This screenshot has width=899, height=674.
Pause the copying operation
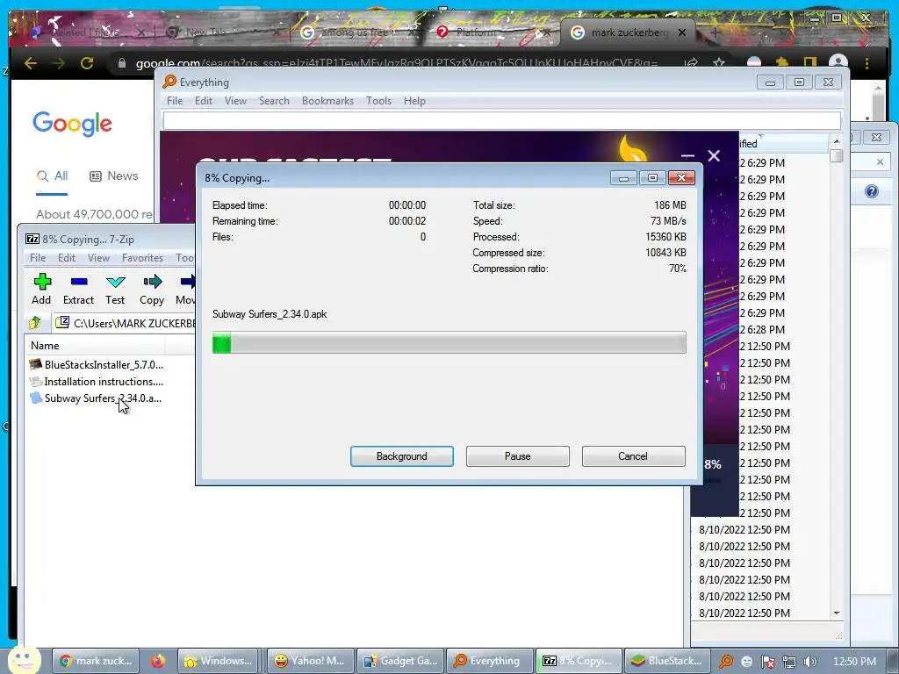[518, 456]
